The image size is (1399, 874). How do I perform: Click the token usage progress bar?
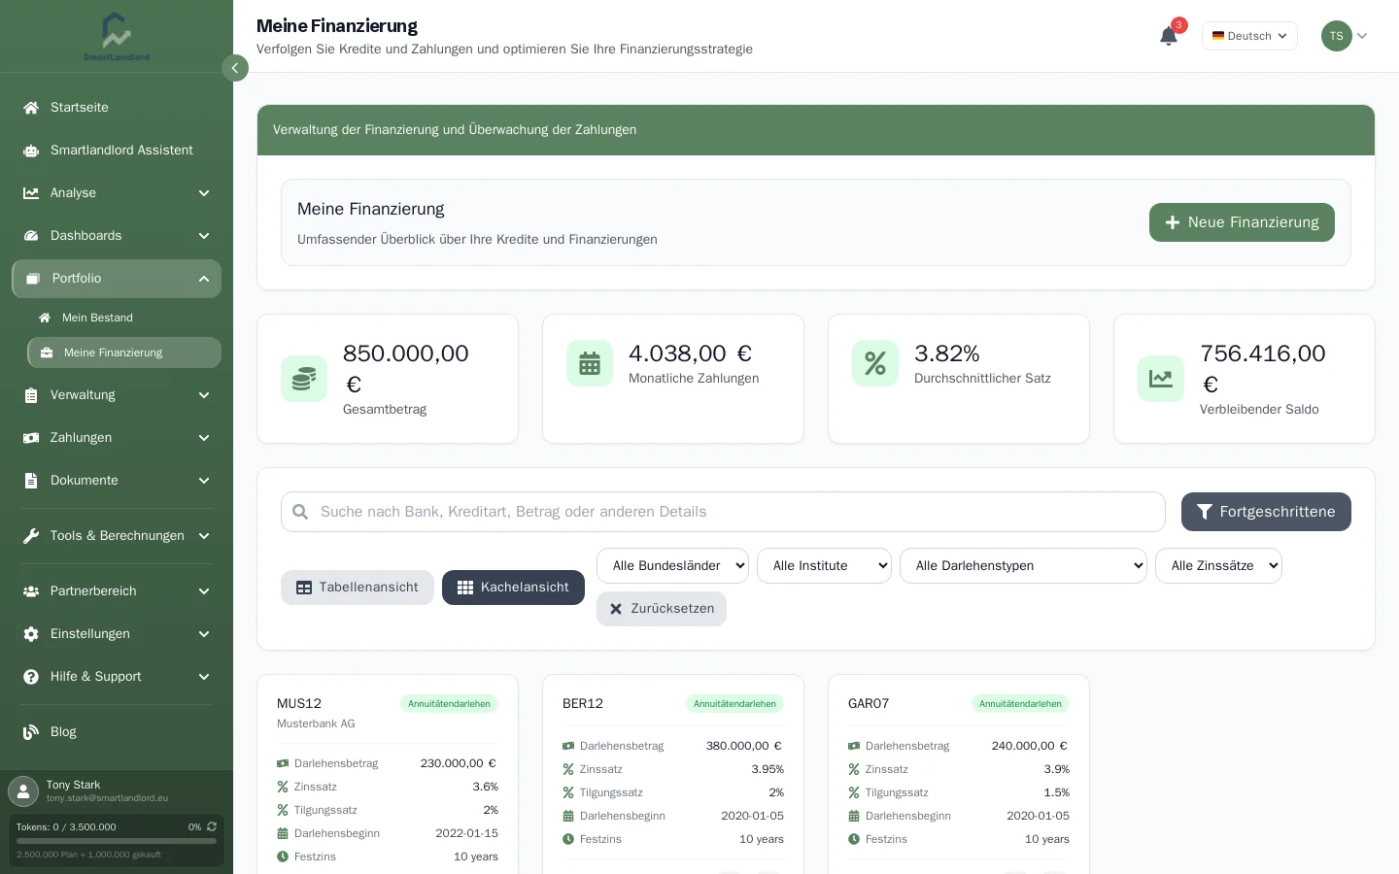(x=117, y=841)
